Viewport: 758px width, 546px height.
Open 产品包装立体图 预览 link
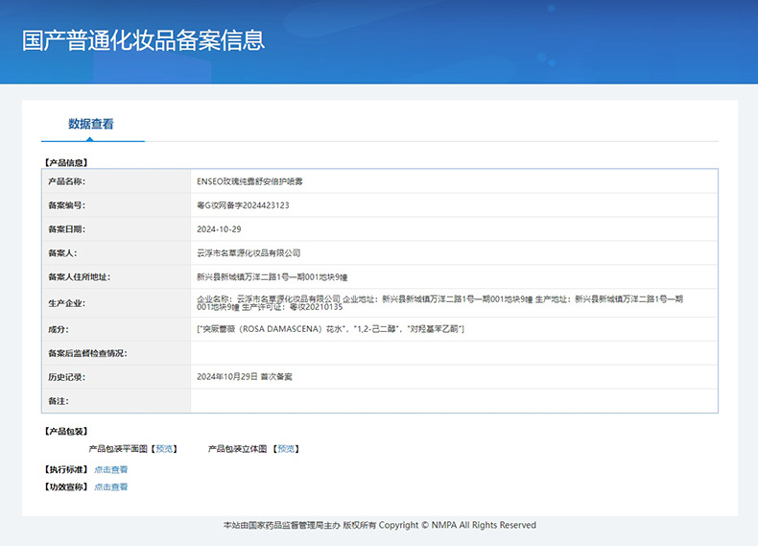pyautogui.click(x=286, y=449)
